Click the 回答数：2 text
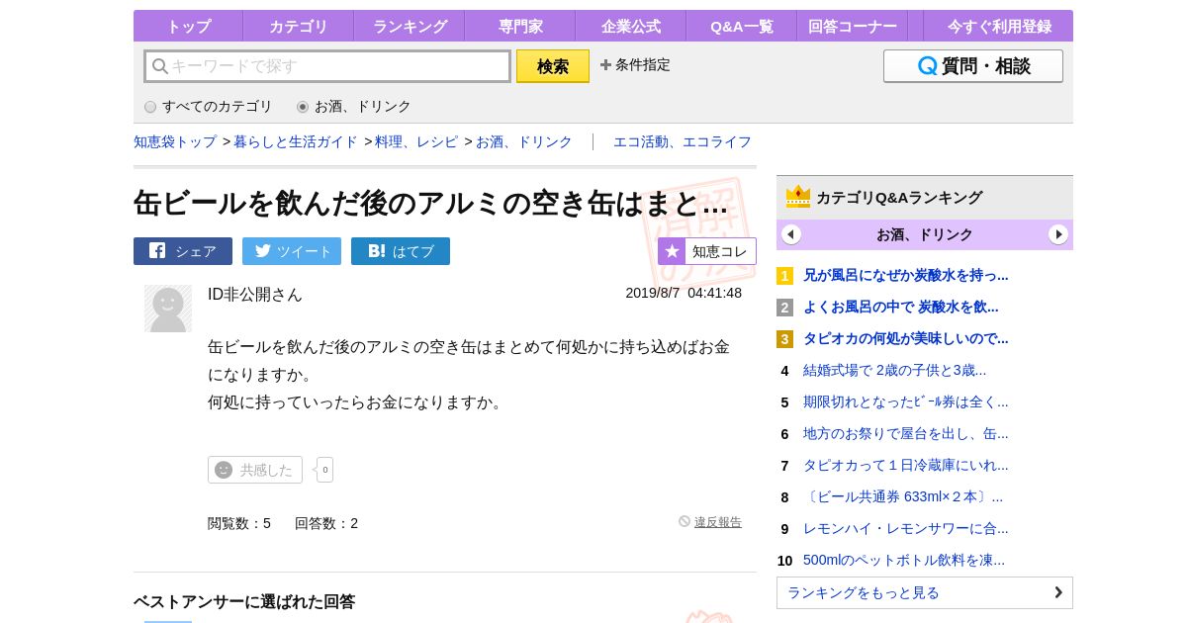This screenshot has width=1187, height=623. (x=326, y=523)
